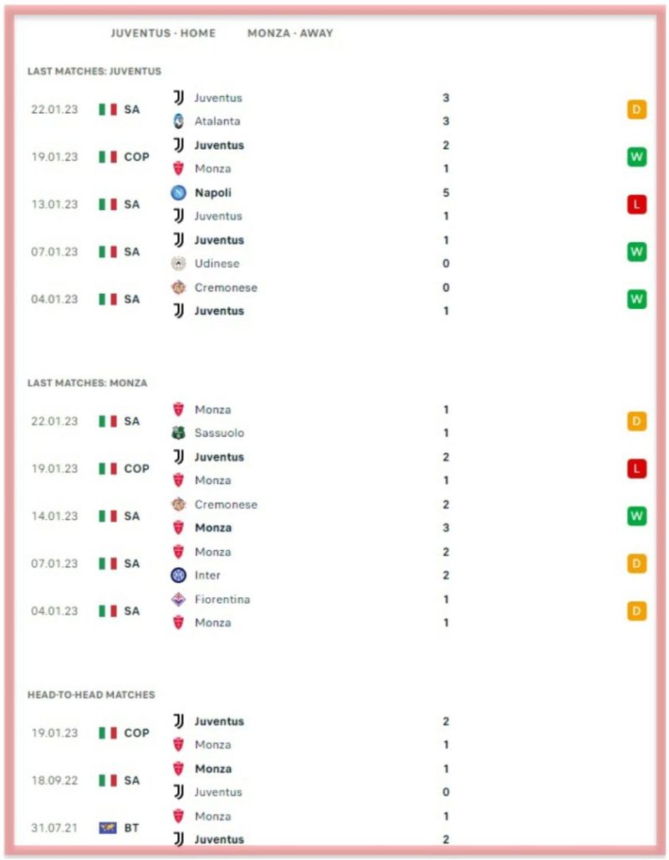Screen dimensions: 669x860
Task: Click the Italy flag beside 22.01.23 Juventus match
Action: tap(108, 110)
